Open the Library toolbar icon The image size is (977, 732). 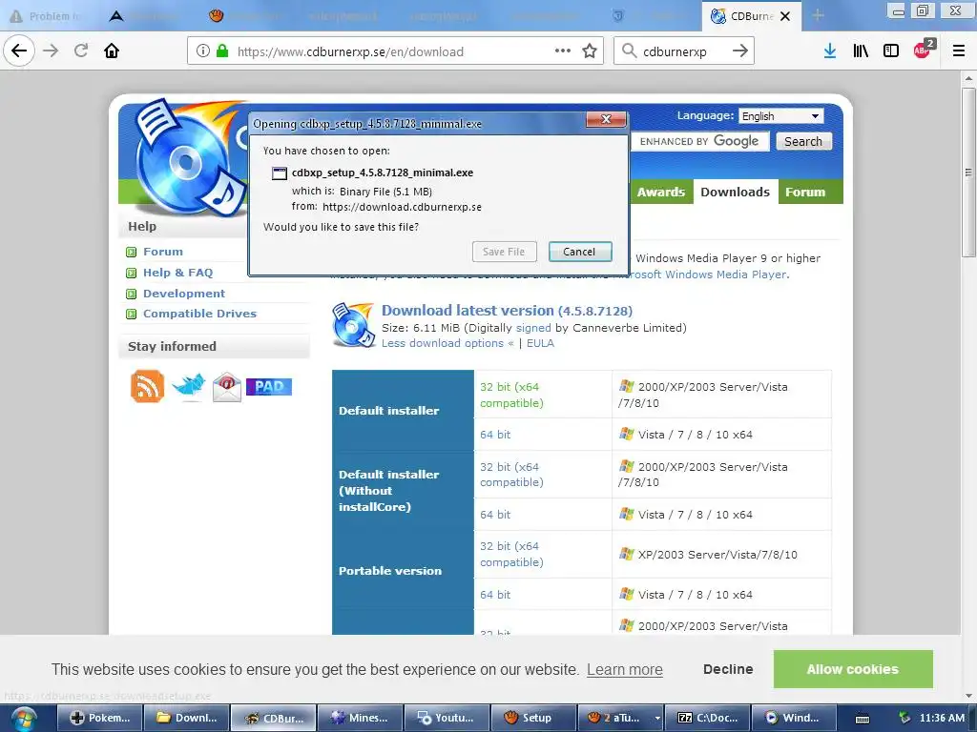coord(861,51)
